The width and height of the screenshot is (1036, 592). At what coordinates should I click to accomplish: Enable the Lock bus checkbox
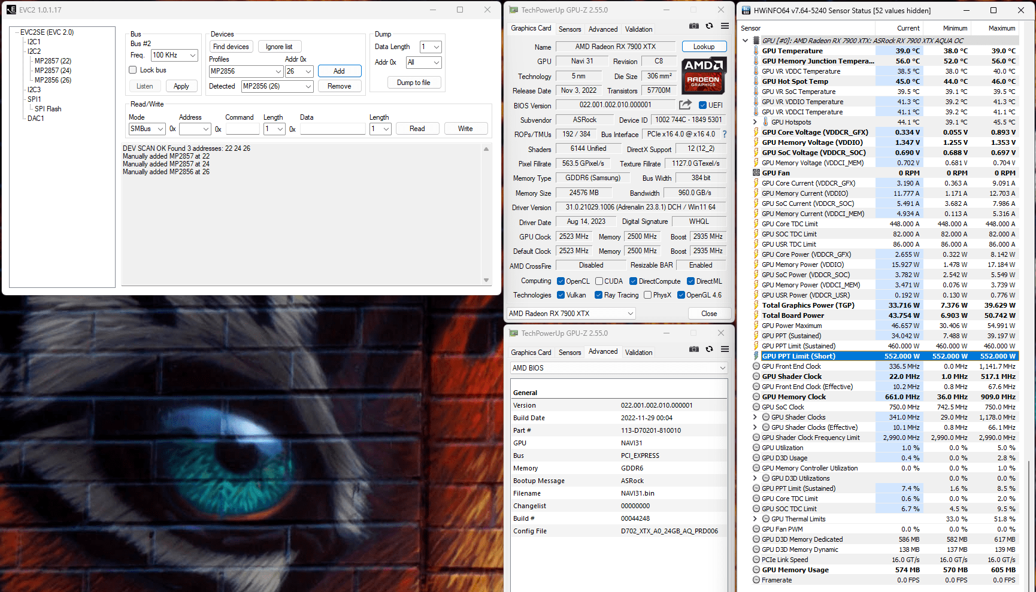click(x=133, y=70)
